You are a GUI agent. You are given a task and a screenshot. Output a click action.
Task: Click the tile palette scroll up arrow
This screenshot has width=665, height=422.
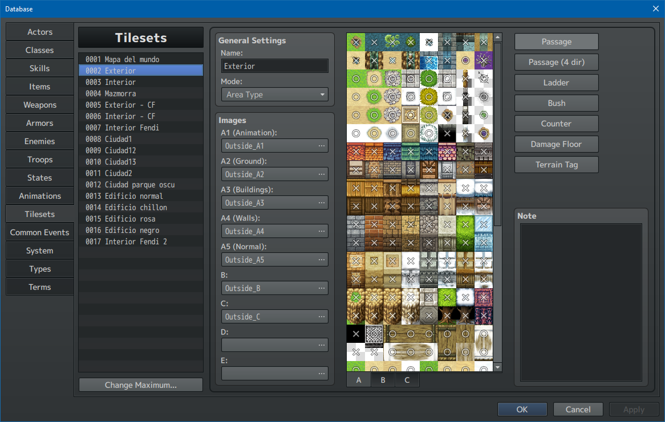(x=498, y=38)
